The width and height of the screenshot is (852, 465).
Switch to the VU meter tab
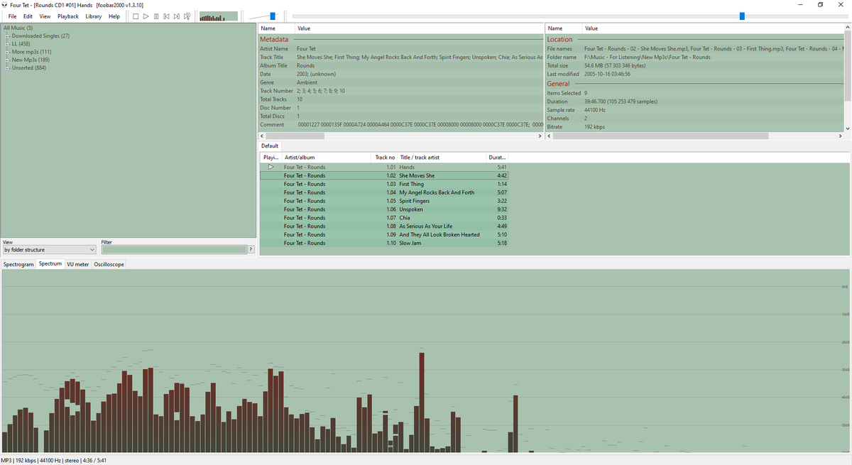78,264
